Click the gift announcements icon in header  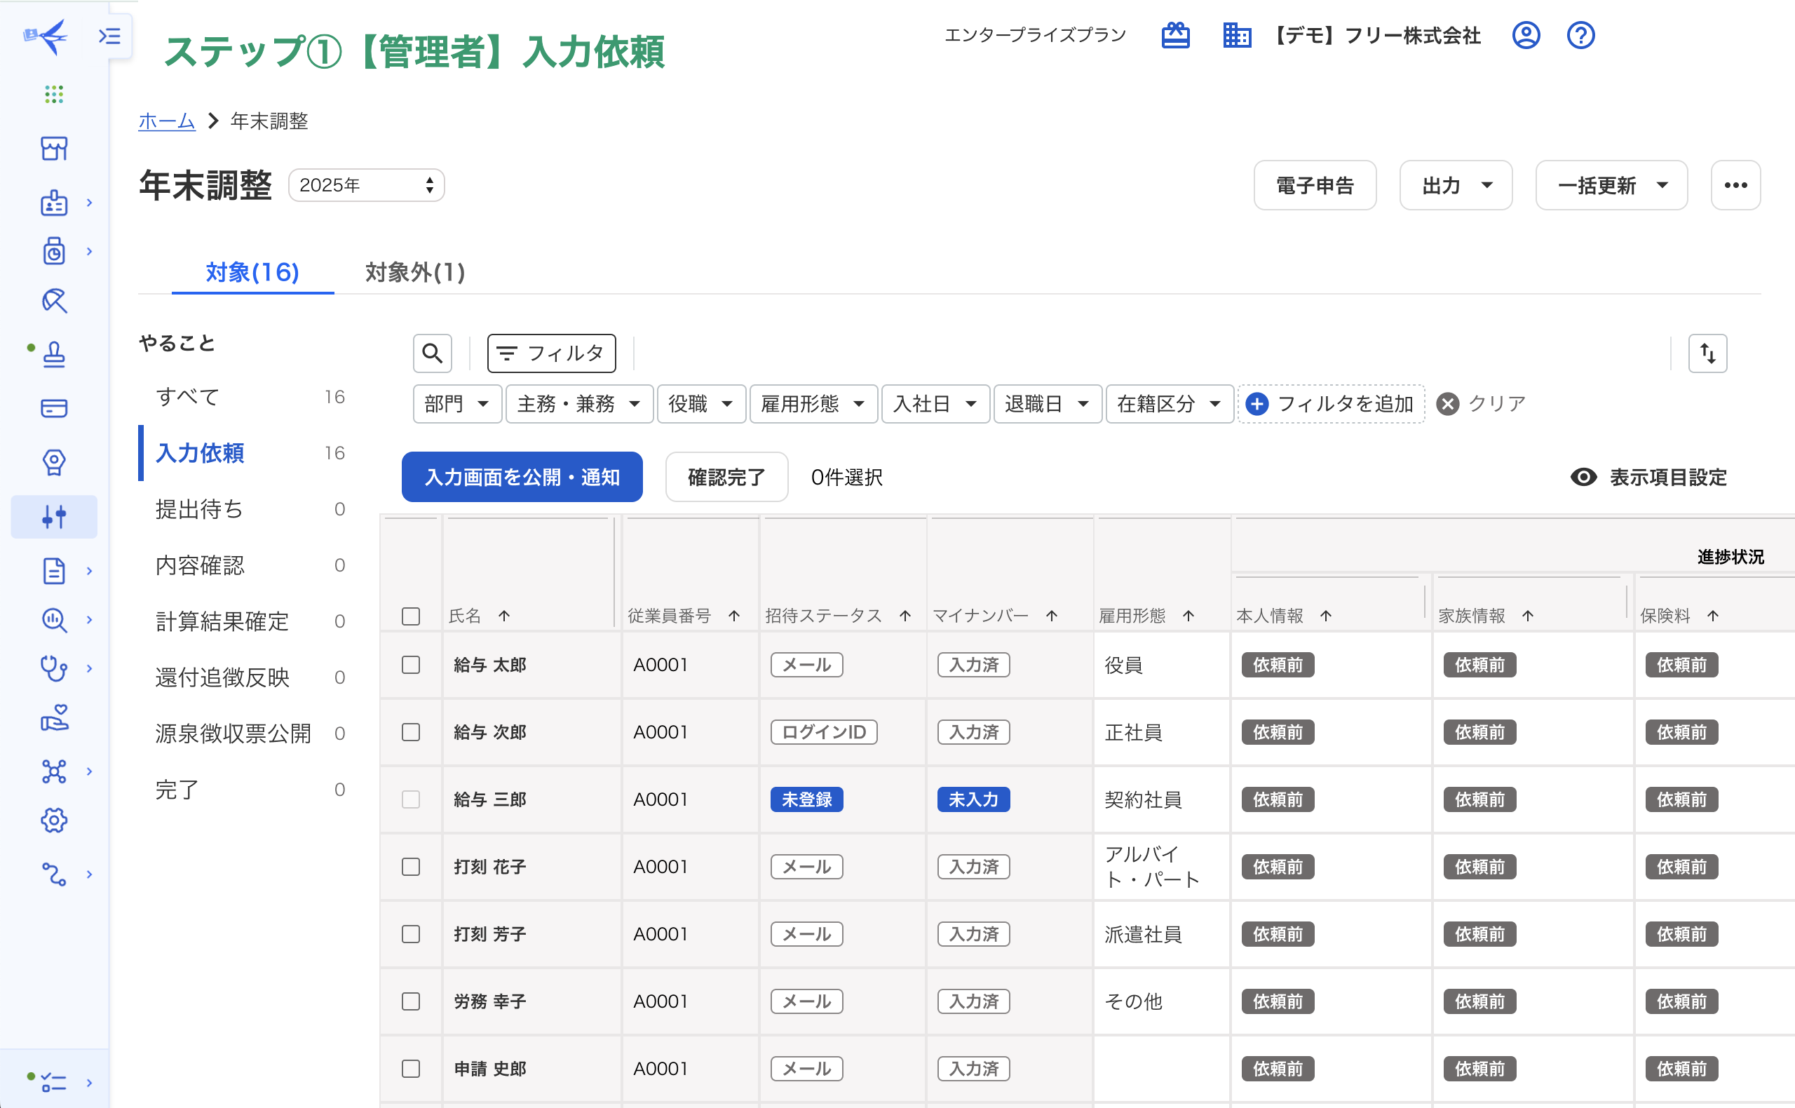[1175, 35]
